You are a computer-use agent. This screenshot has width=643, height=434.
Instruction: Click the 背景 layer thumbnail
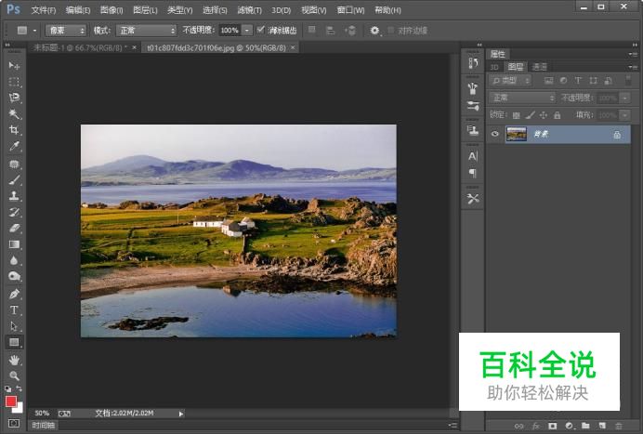(516, 135)
